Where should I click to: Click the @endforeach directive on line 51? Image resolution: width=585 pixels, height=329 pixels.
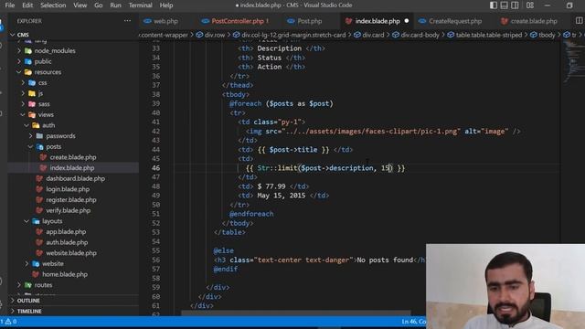pos(251,214)
